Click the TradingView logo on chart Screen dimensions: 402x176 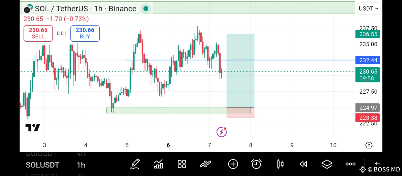click(x=33, y=128)
